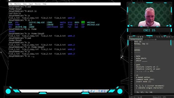Click the Print icon in Notepad++ toolbar
Image resolution: width=174 pixels, height=98 pixels.
pos(142,37)
